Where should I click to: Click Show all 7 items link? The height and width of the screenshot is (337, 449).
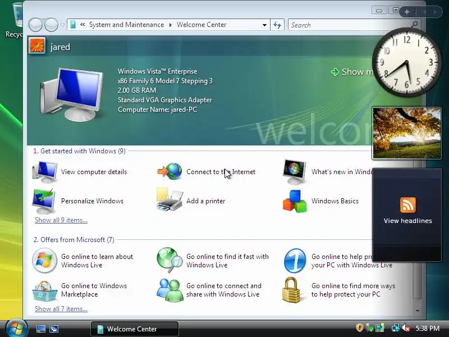point(61,309)
